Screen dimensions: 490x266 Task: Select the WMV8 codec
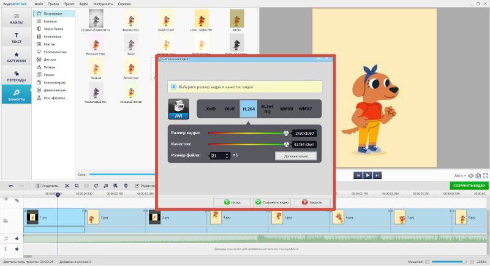click(286, 108)
